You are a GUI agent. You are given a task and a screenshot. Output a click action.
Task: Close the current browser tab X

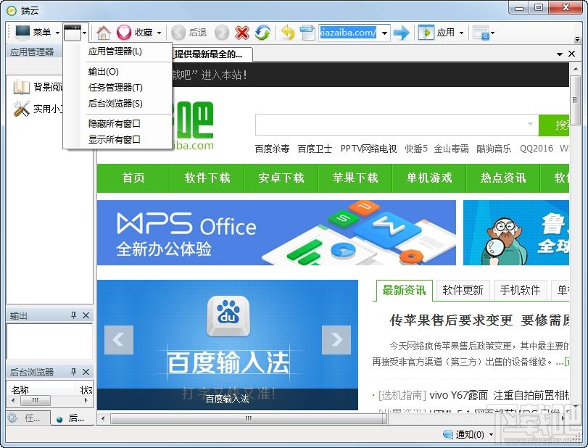coord(571,54)
